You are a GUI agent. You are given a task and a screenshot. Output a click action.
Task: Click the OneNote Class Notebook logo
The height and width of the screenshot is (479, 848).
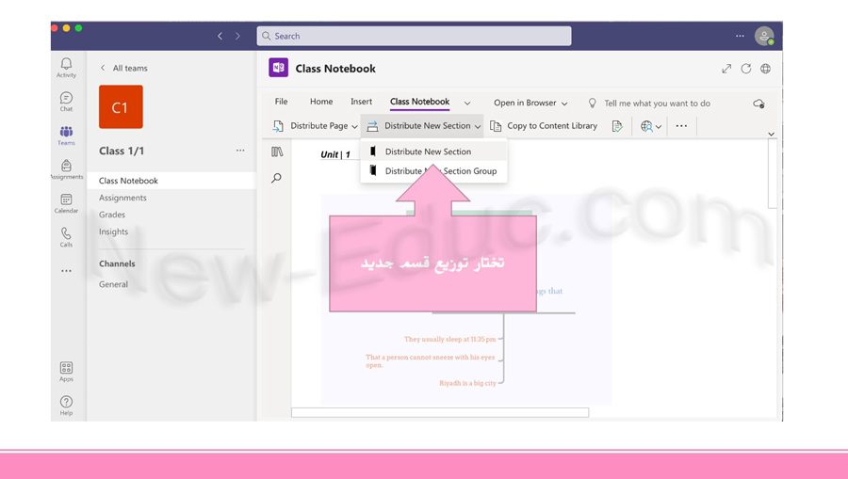click(x=278, y=68)
